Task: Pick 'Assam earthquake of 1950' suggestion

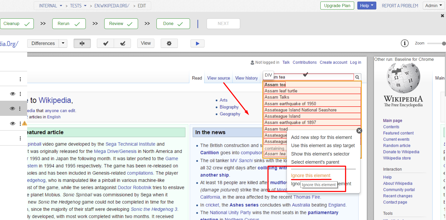Action: (312, 104)
